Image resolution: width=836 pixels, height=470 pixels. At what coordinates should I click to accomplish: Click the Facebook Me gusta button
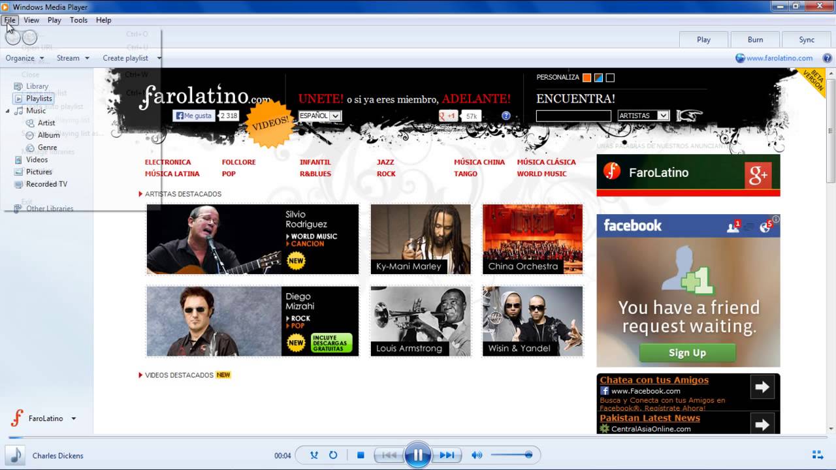pos(194,116)
